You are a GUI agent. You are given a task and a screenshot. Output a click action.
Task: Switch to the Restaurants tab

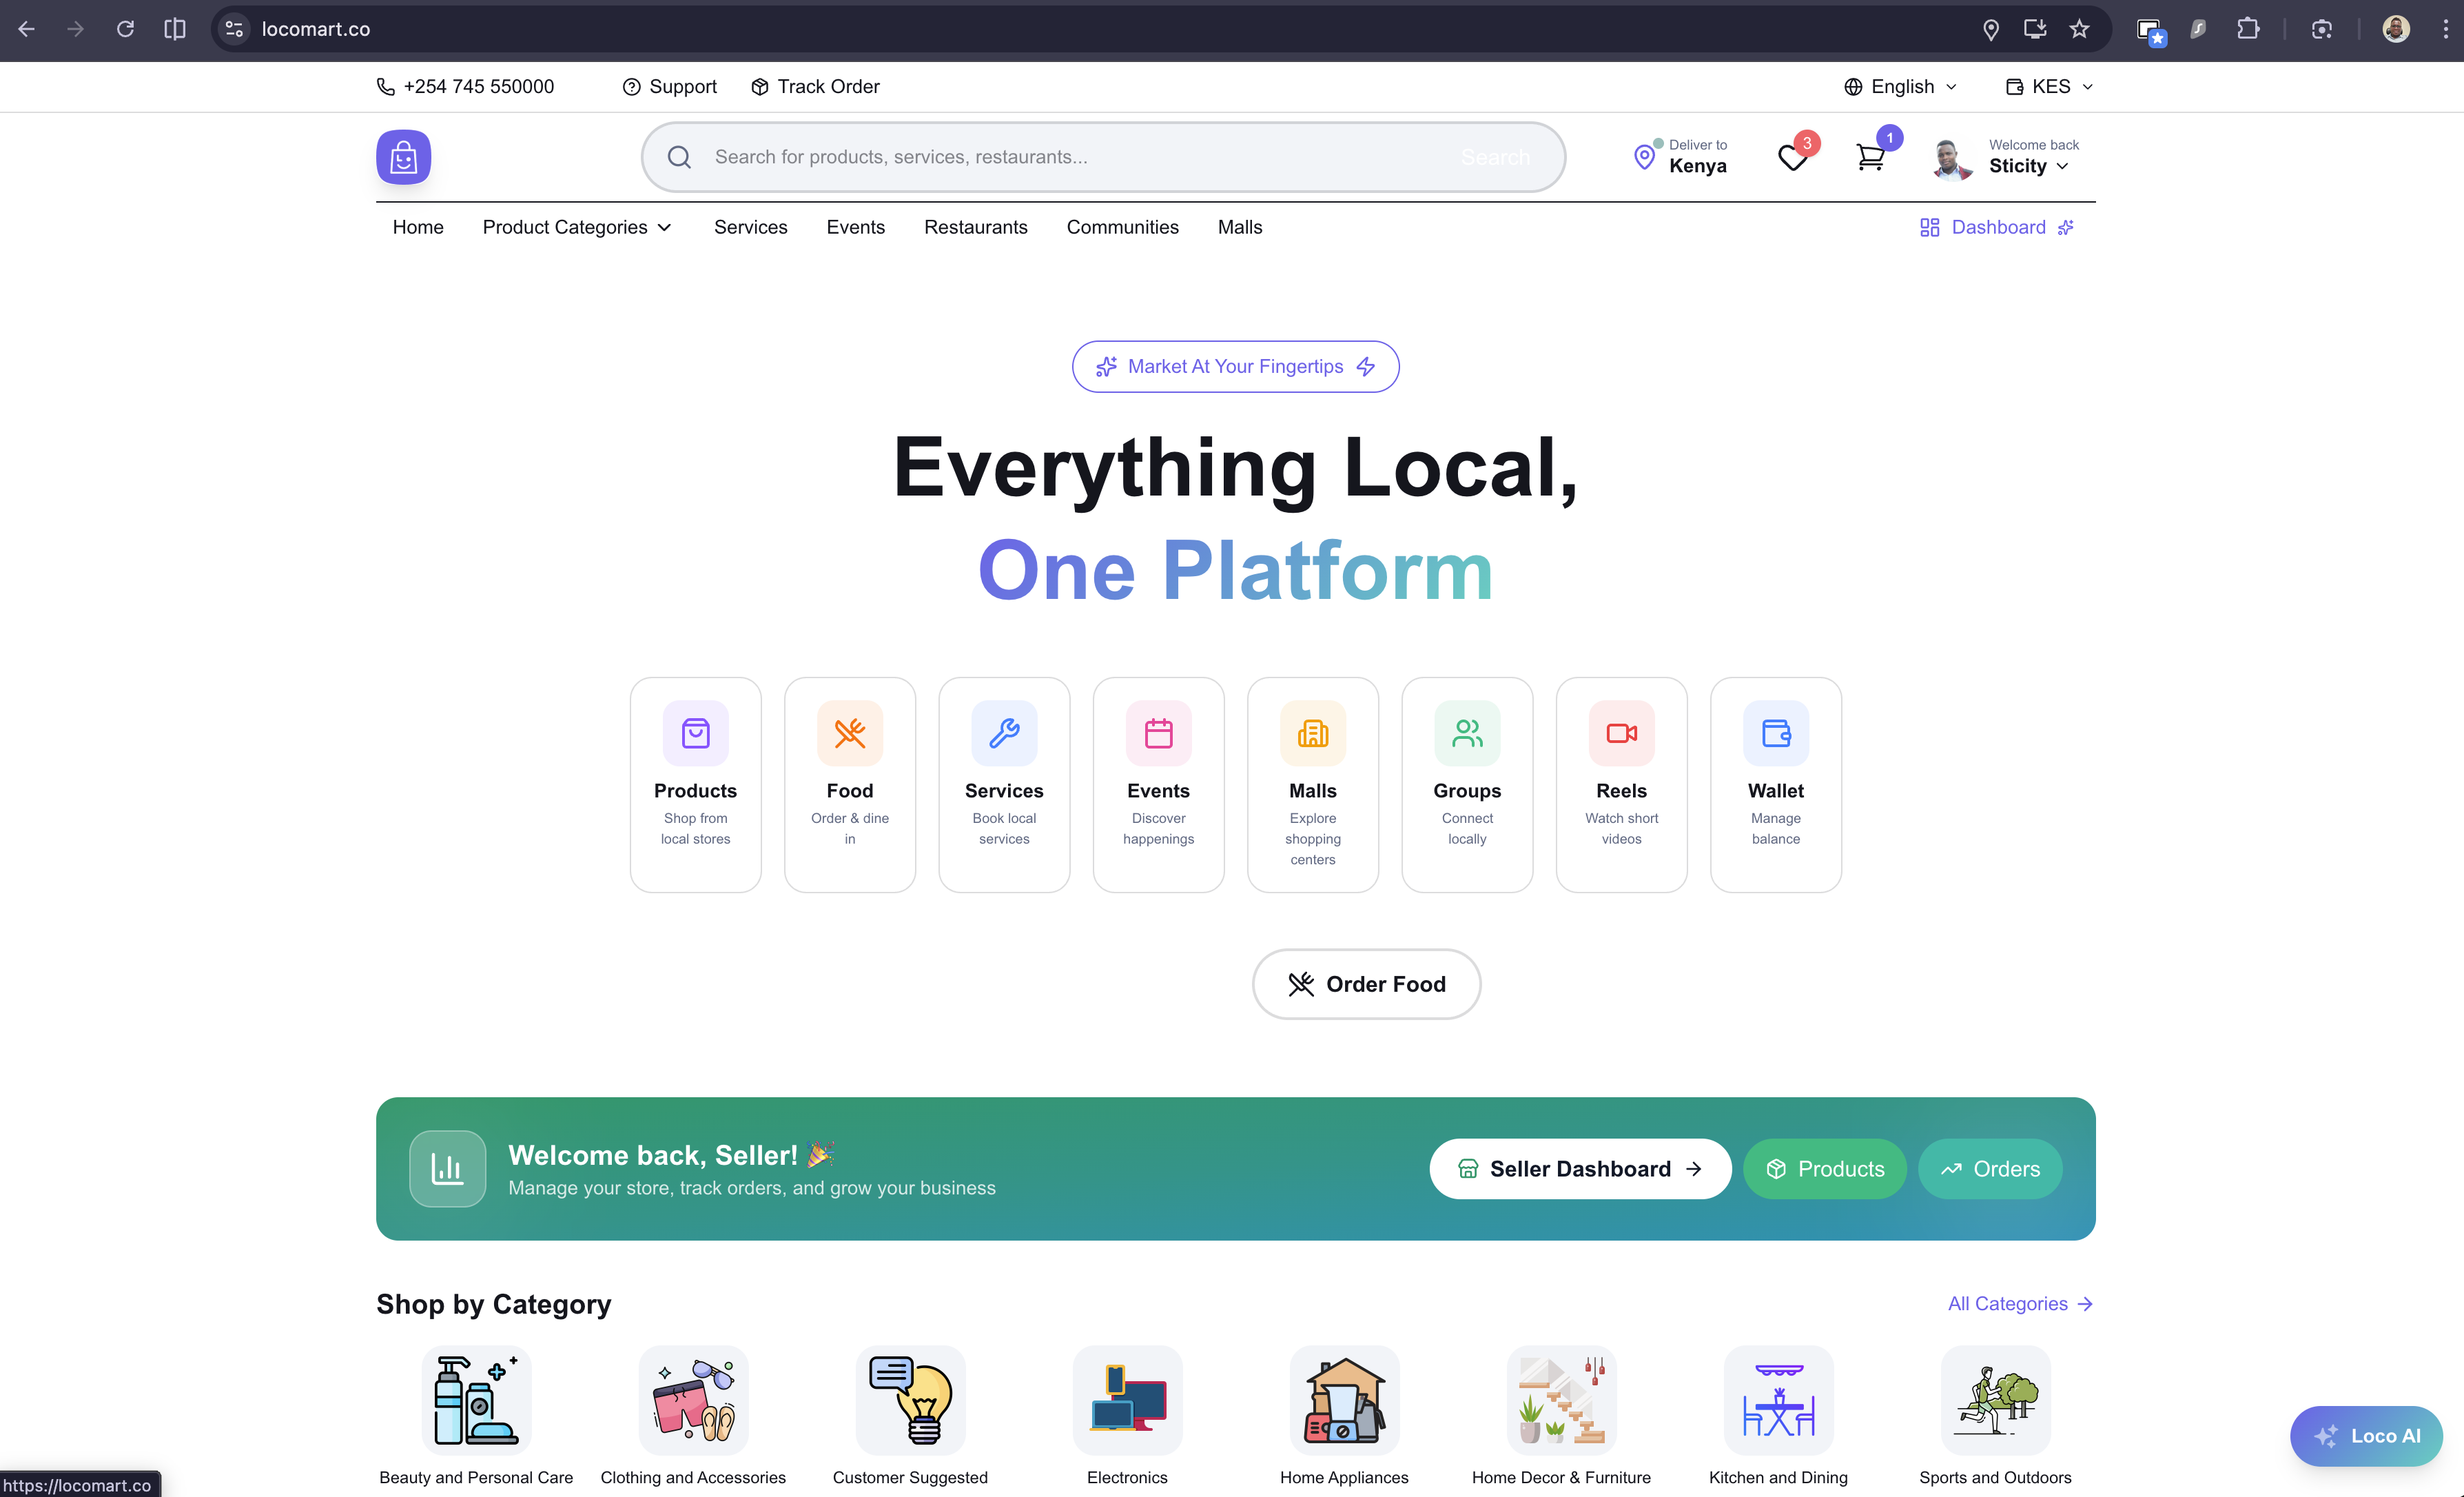976,227
